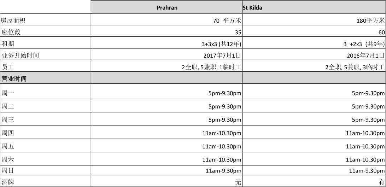Select the 2016年7月1日 start date cell
Viewport: 386px width, 187px height.
tap(365, 55)
